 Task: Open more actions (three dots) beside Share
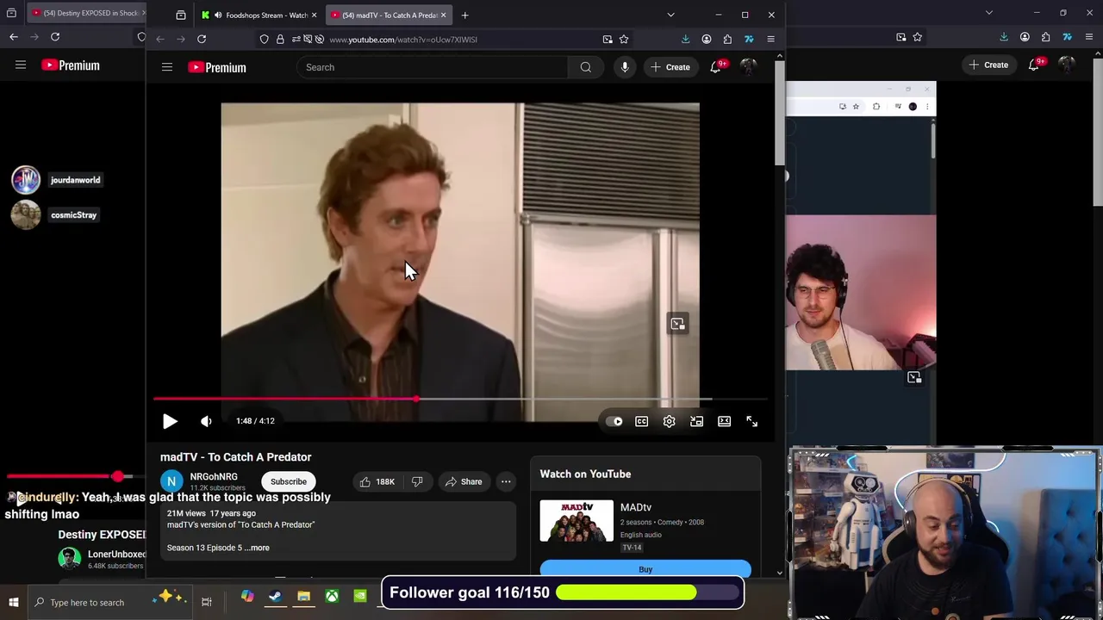click(507, 481)
